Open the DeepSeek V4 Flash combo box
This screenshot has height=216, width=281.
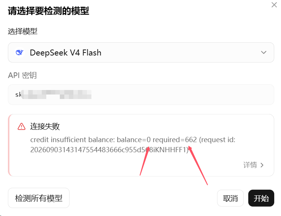141,52
